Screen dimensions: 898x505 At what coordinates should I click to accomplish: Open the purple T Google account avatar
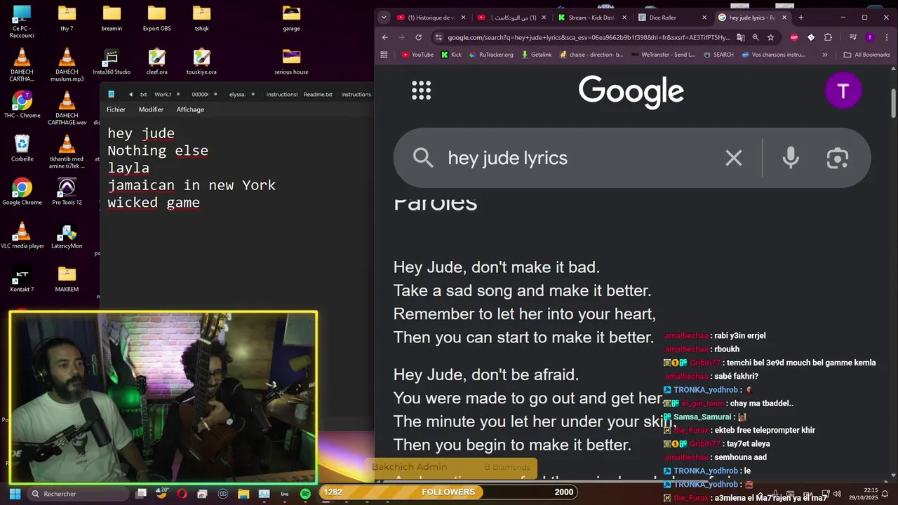(x=843, y=90)
